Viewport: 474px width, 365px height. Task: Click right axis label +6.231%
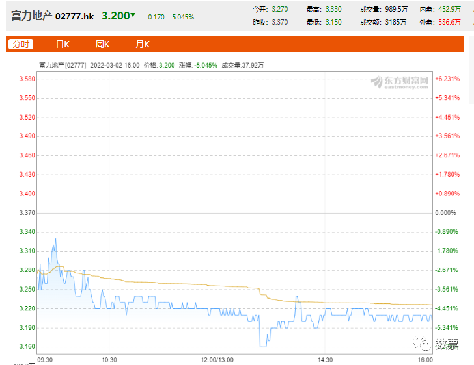tap(447, 79)
